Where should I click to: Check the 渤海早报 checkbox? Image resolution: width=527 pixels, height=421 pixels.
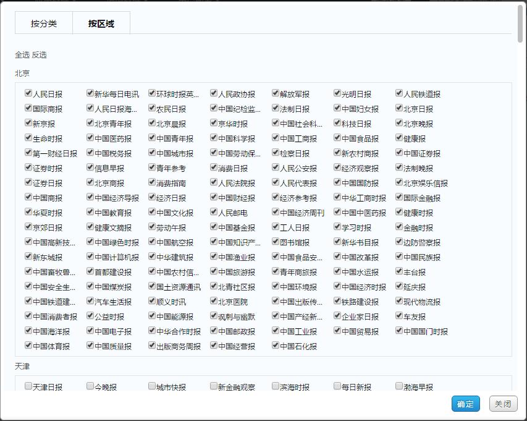[x=399, y=386]
